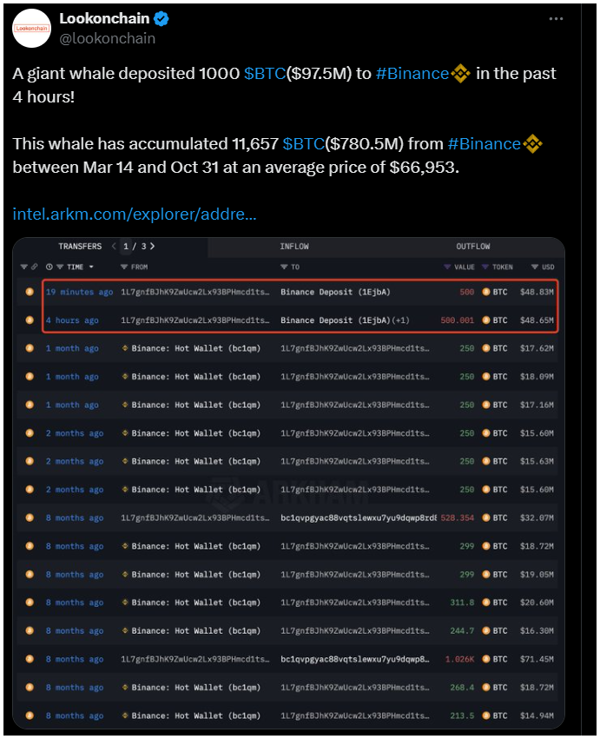
Task: Go to previous transfers page chevron
Action: [114, 246]
